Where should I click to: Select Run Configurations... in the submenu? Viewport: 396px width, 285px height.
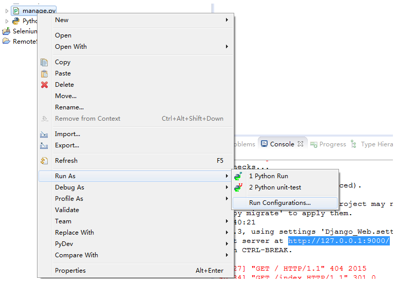[285, 203]
